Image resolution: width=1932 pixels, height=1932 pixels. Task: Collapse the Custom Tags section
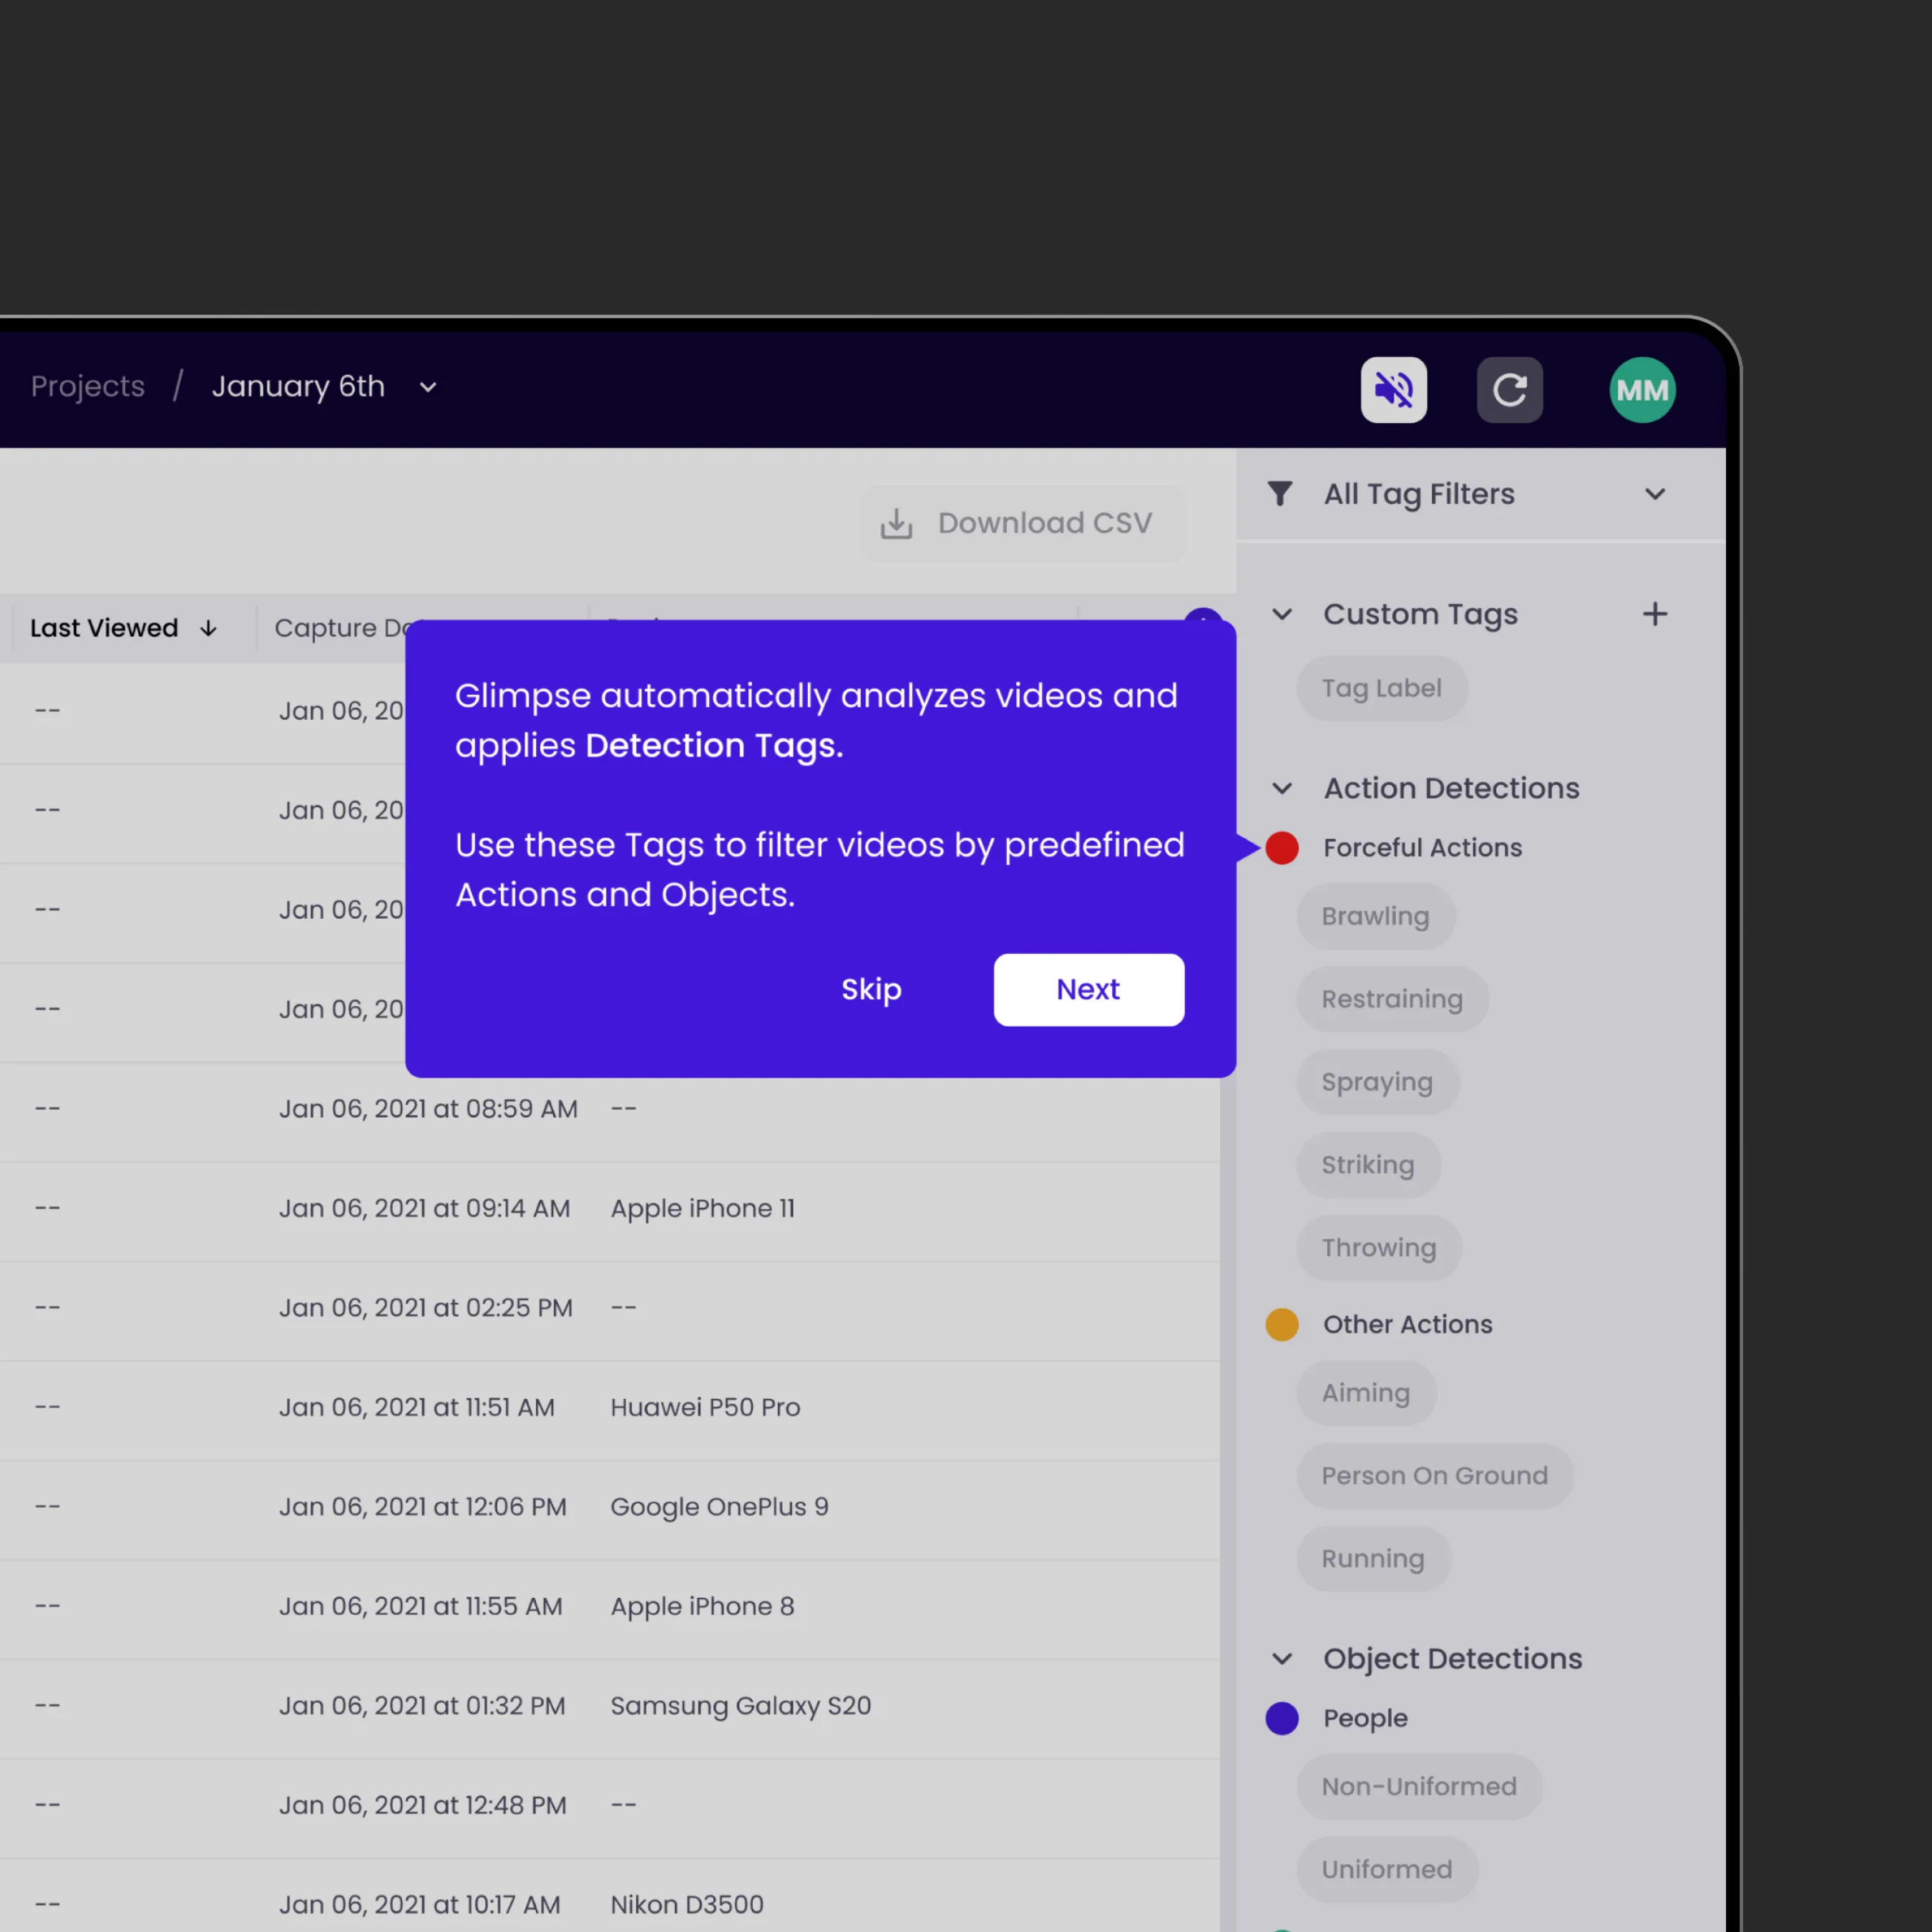pos(1282,614)
